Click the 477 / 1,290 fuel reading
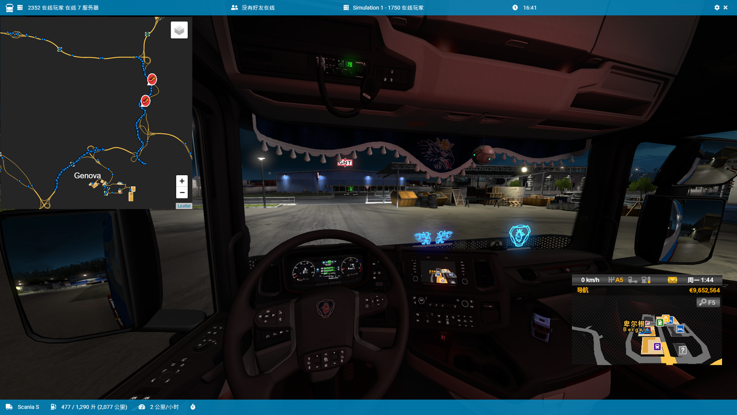This screenshot has height=415, width=737. [x=94, y=407]
